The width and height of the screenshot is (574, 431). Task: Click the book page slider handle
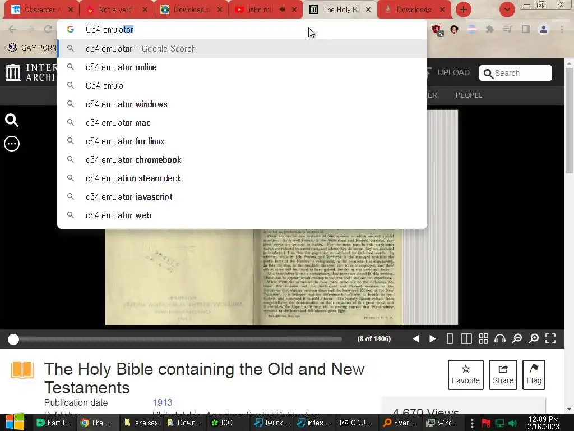(13, 340)
